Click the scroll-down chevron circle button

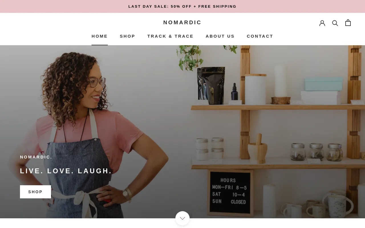(182, 218)
